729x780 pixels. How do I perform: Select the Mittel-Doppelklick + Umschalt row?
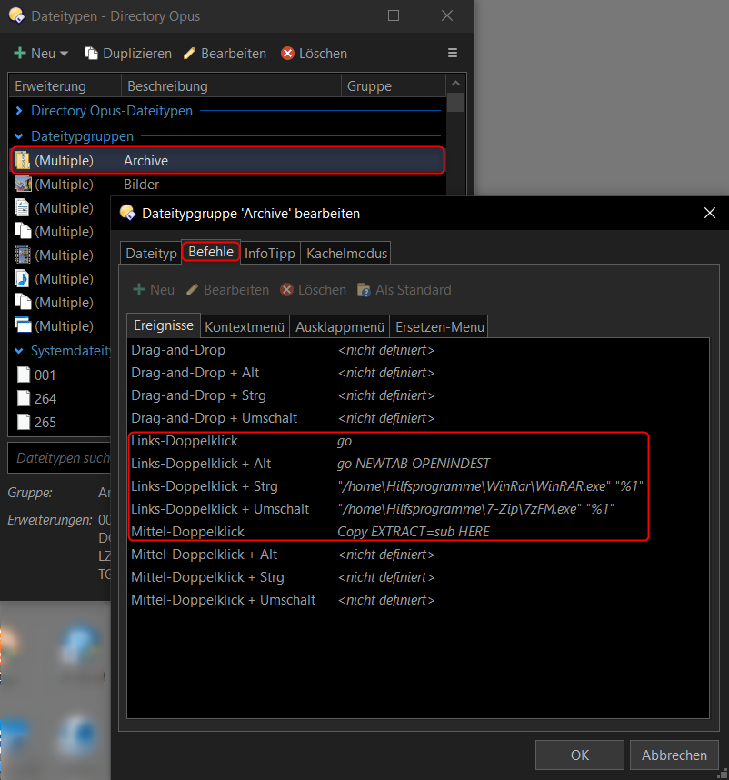click(418, 600)
